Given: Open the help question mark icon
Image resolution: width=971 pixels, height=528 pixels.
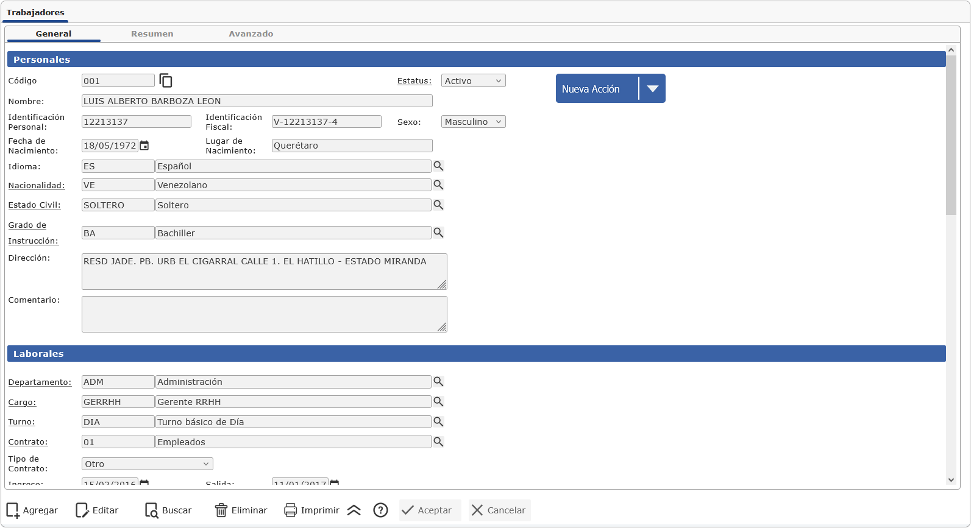Looking at the screenshot, I should click(381, 510).
